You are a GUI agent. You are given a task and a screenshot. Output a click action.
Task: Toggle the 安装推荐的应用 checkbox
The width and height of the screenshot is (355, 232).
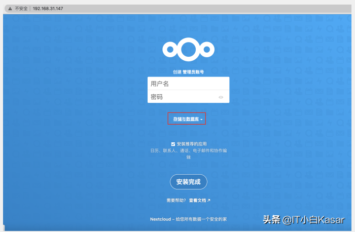173,144
